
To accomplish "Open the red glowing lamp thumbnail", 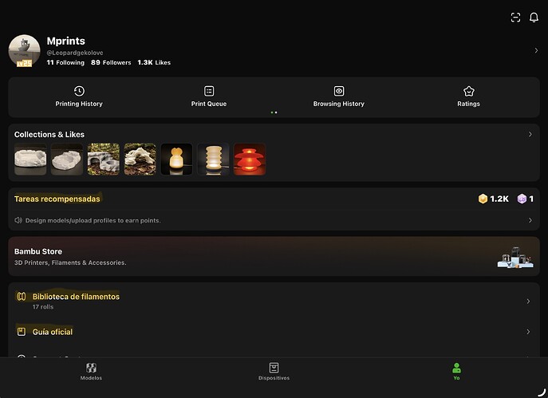I will (x=250, y=159).
